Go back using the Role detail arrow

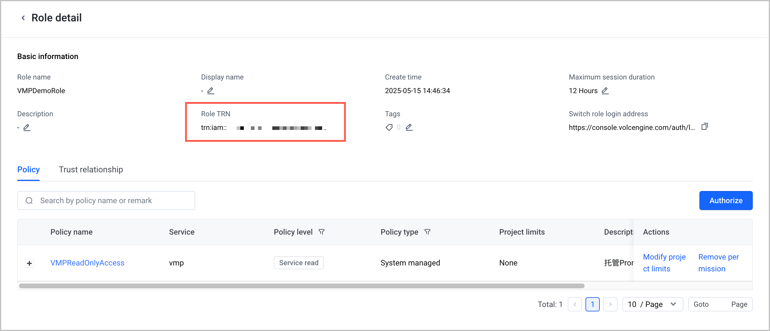pos(23,18)
